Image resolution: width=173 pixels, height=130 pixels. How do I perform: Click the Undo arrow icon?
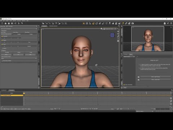[22, 23]
